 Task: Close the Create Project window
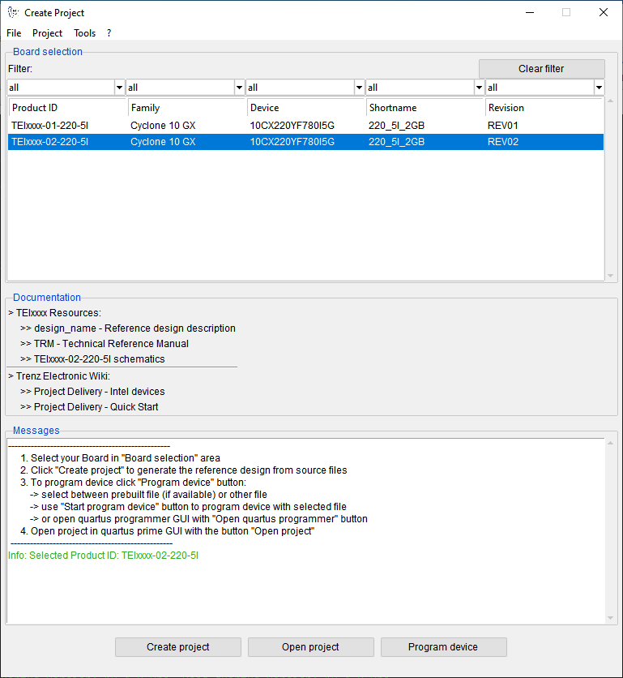(x=604, y=12)
